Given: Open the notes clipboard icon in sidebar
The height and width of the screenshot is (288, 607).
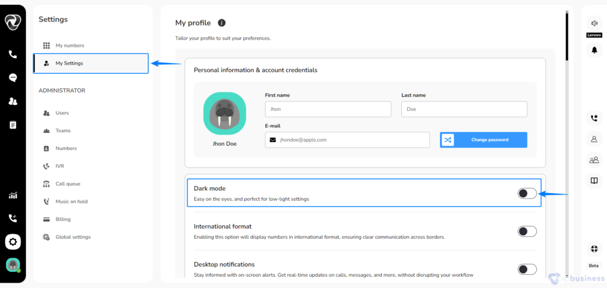Looking at the screenshot, I should 13,124.
